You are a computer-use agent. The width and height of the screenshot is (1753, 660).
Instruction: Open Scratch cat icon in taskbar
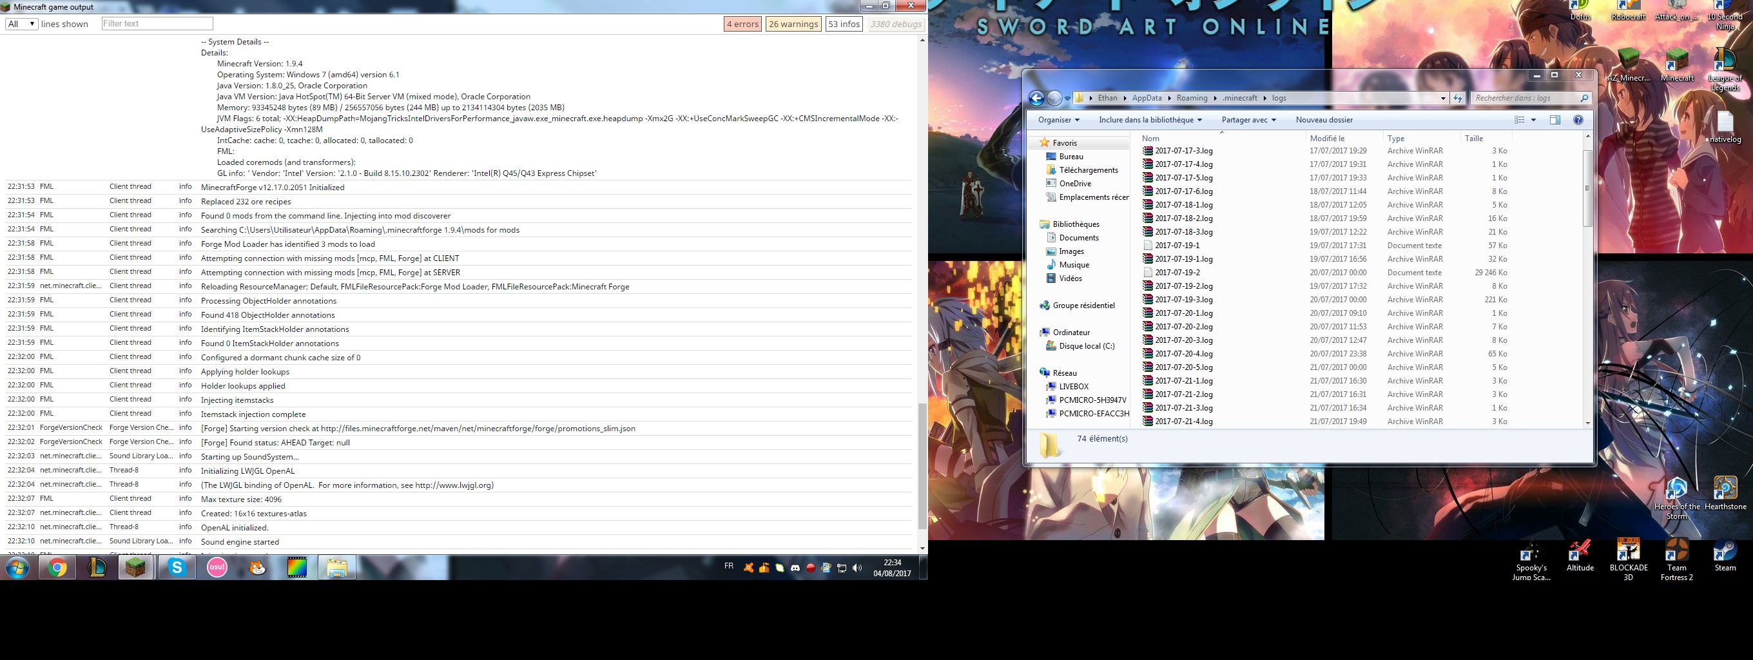pyautogui.click(x=257, y=567)
